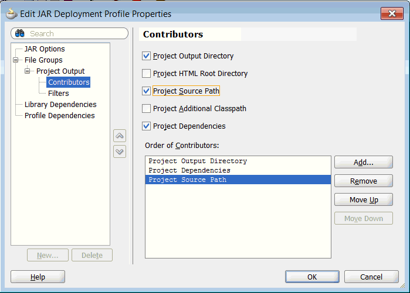Select 'Project Dependencies' in order list

(x=238, y=170)
